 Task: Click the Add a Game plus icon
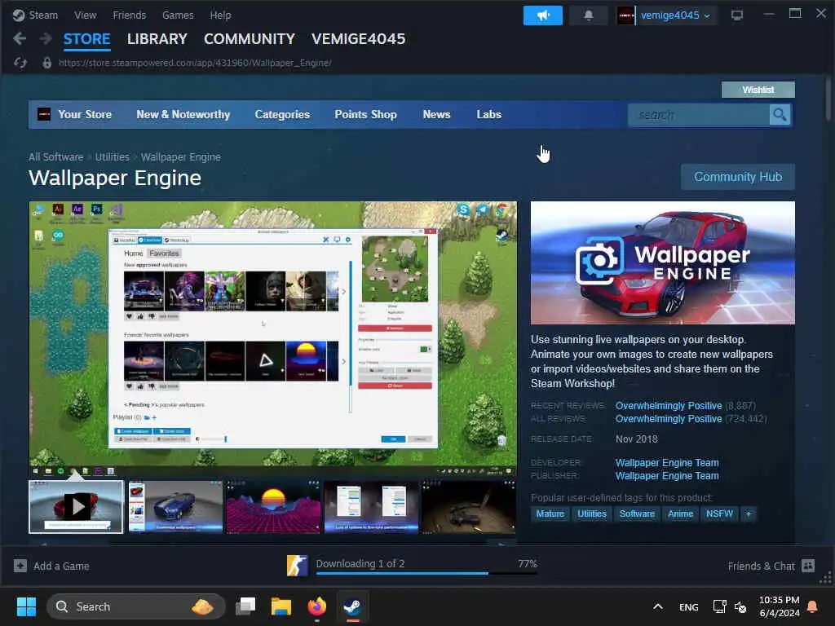point(20,566)
